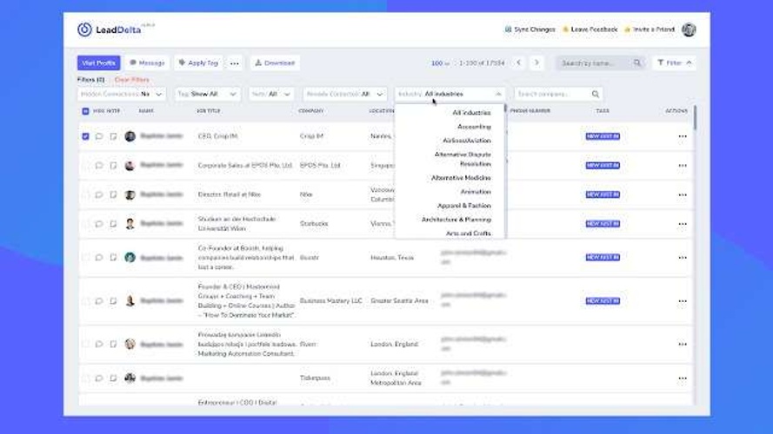The image size is (773, 434).
Task: Open the note icon in the Ticketpass row
Action: click(113, 378)
